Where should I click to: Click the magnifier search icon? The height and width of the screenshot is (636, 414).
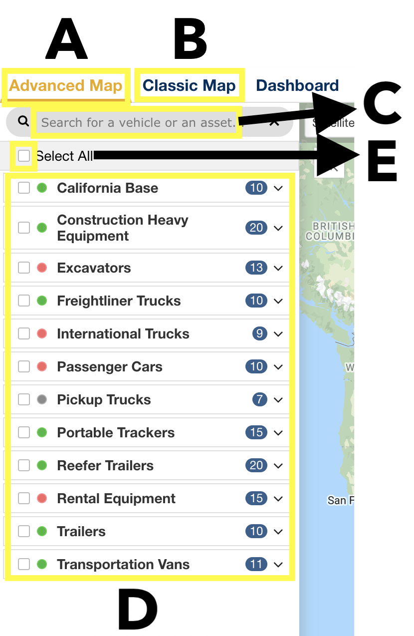coord(23,121)
